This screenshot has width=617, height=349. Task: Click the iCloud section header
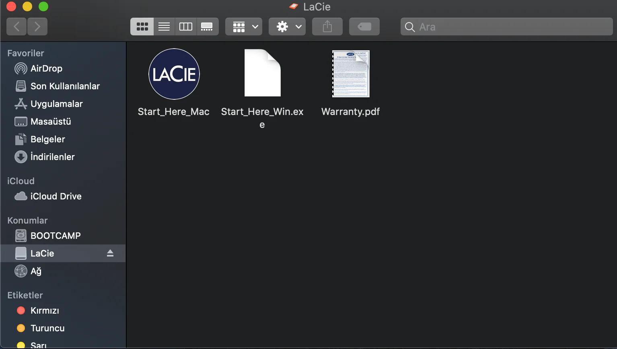point(21,181)
